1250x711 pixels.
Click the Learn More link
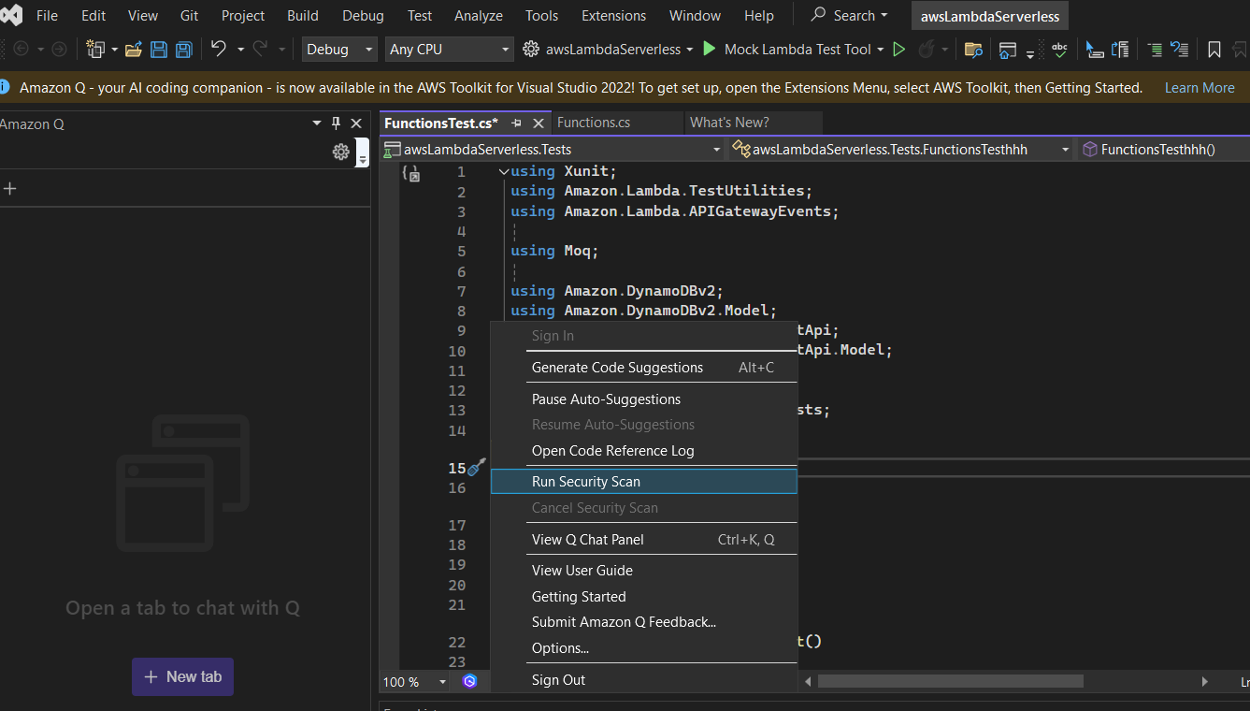point(1200,87)
